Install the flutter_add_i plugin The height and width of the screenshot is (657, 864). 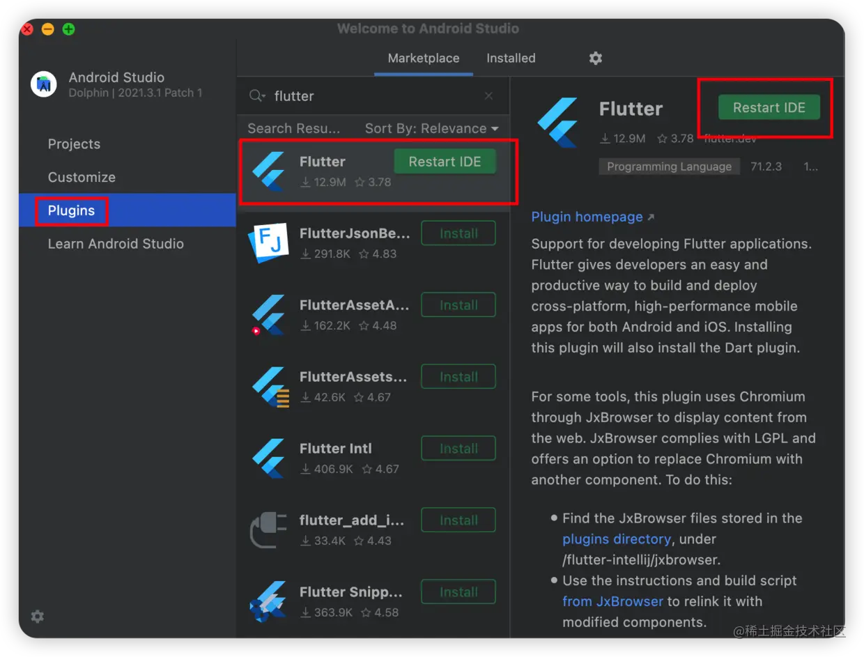[458, 520]
